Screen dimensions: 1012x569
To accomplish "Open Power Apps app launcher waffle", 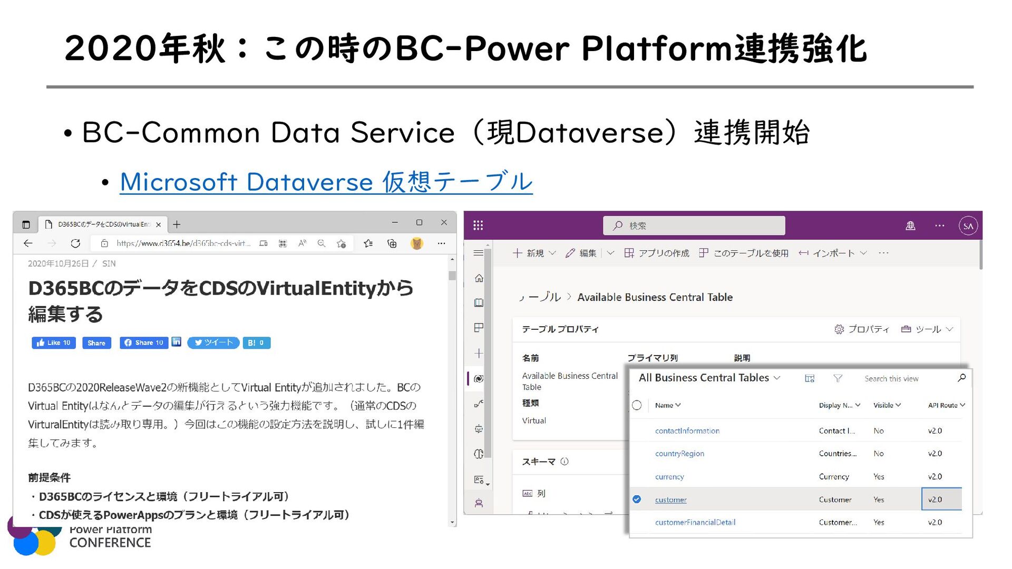I will pos(478,225).
